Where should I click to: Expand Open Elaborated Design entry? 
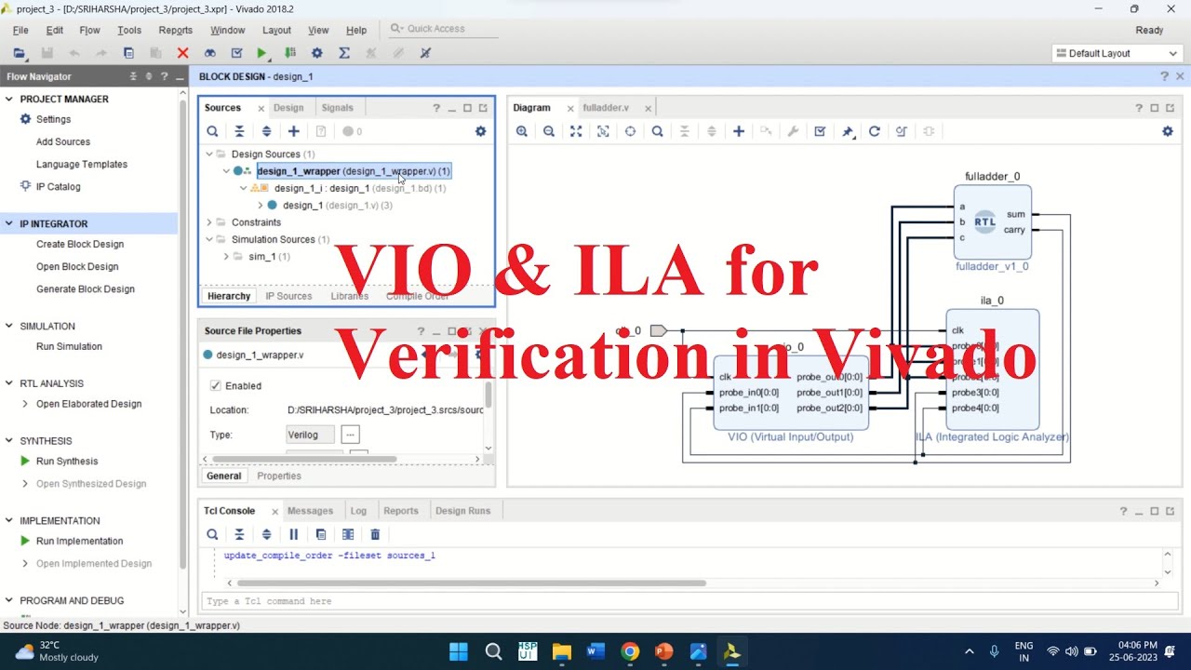[x=25, y=404]
